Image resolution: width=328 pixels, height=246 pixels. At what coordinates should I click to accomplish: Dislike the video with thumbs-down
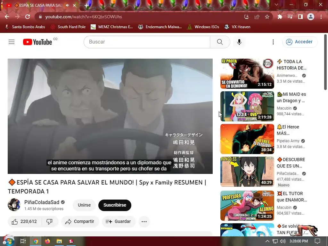[x=50, y=222]
